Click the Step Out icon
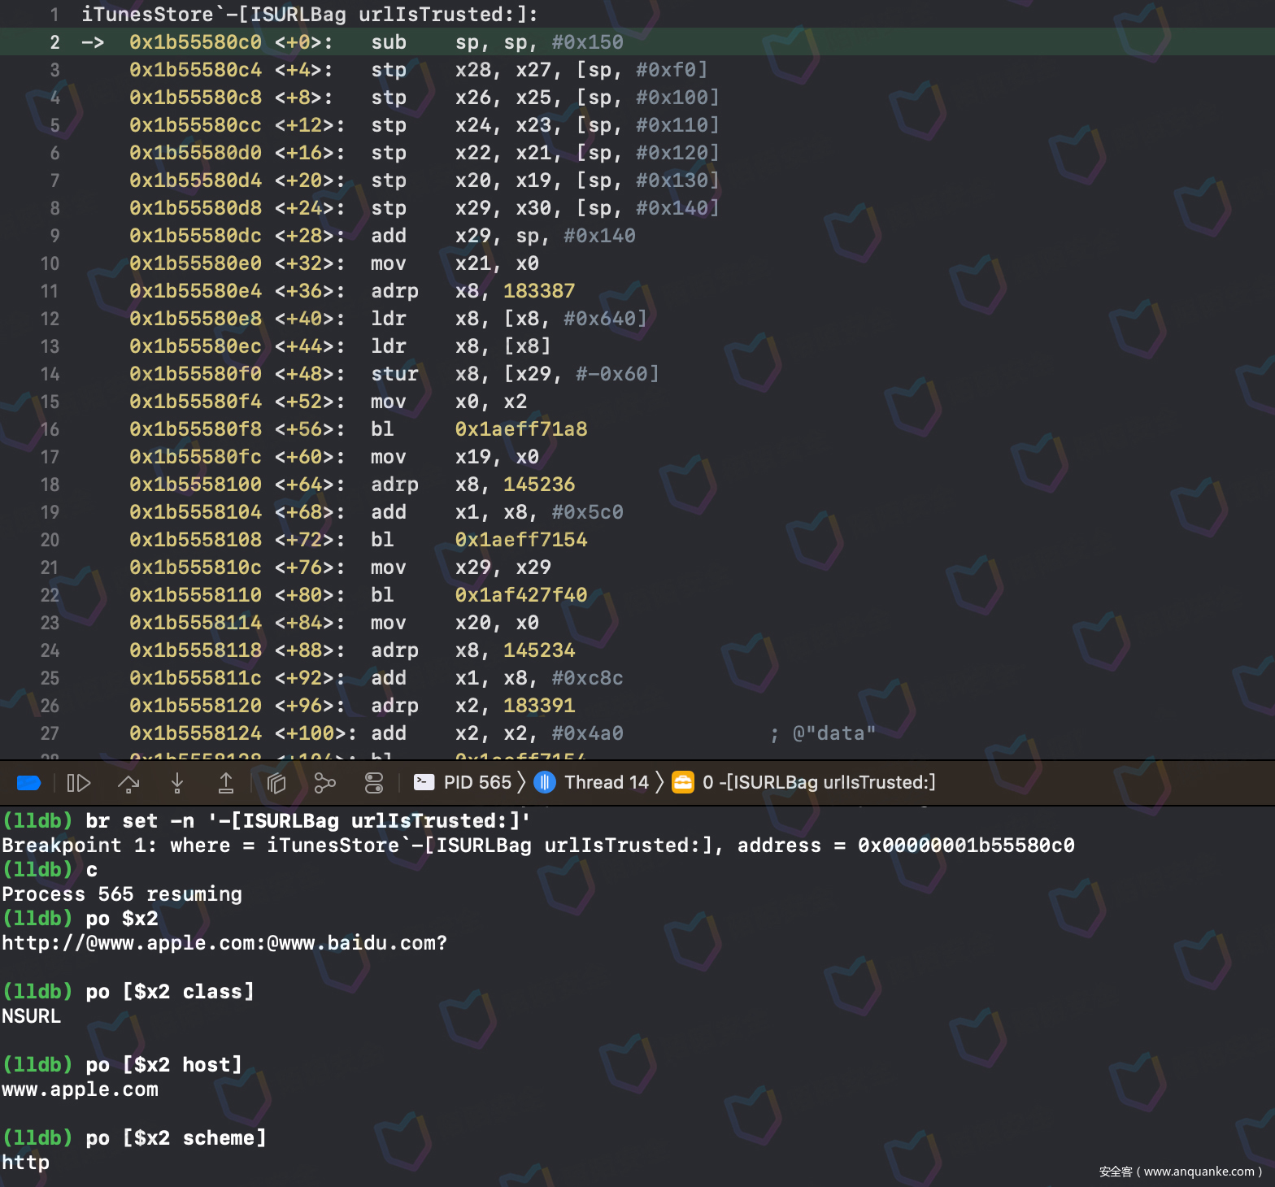1275x1187 pixels. [x=226, y=783]
